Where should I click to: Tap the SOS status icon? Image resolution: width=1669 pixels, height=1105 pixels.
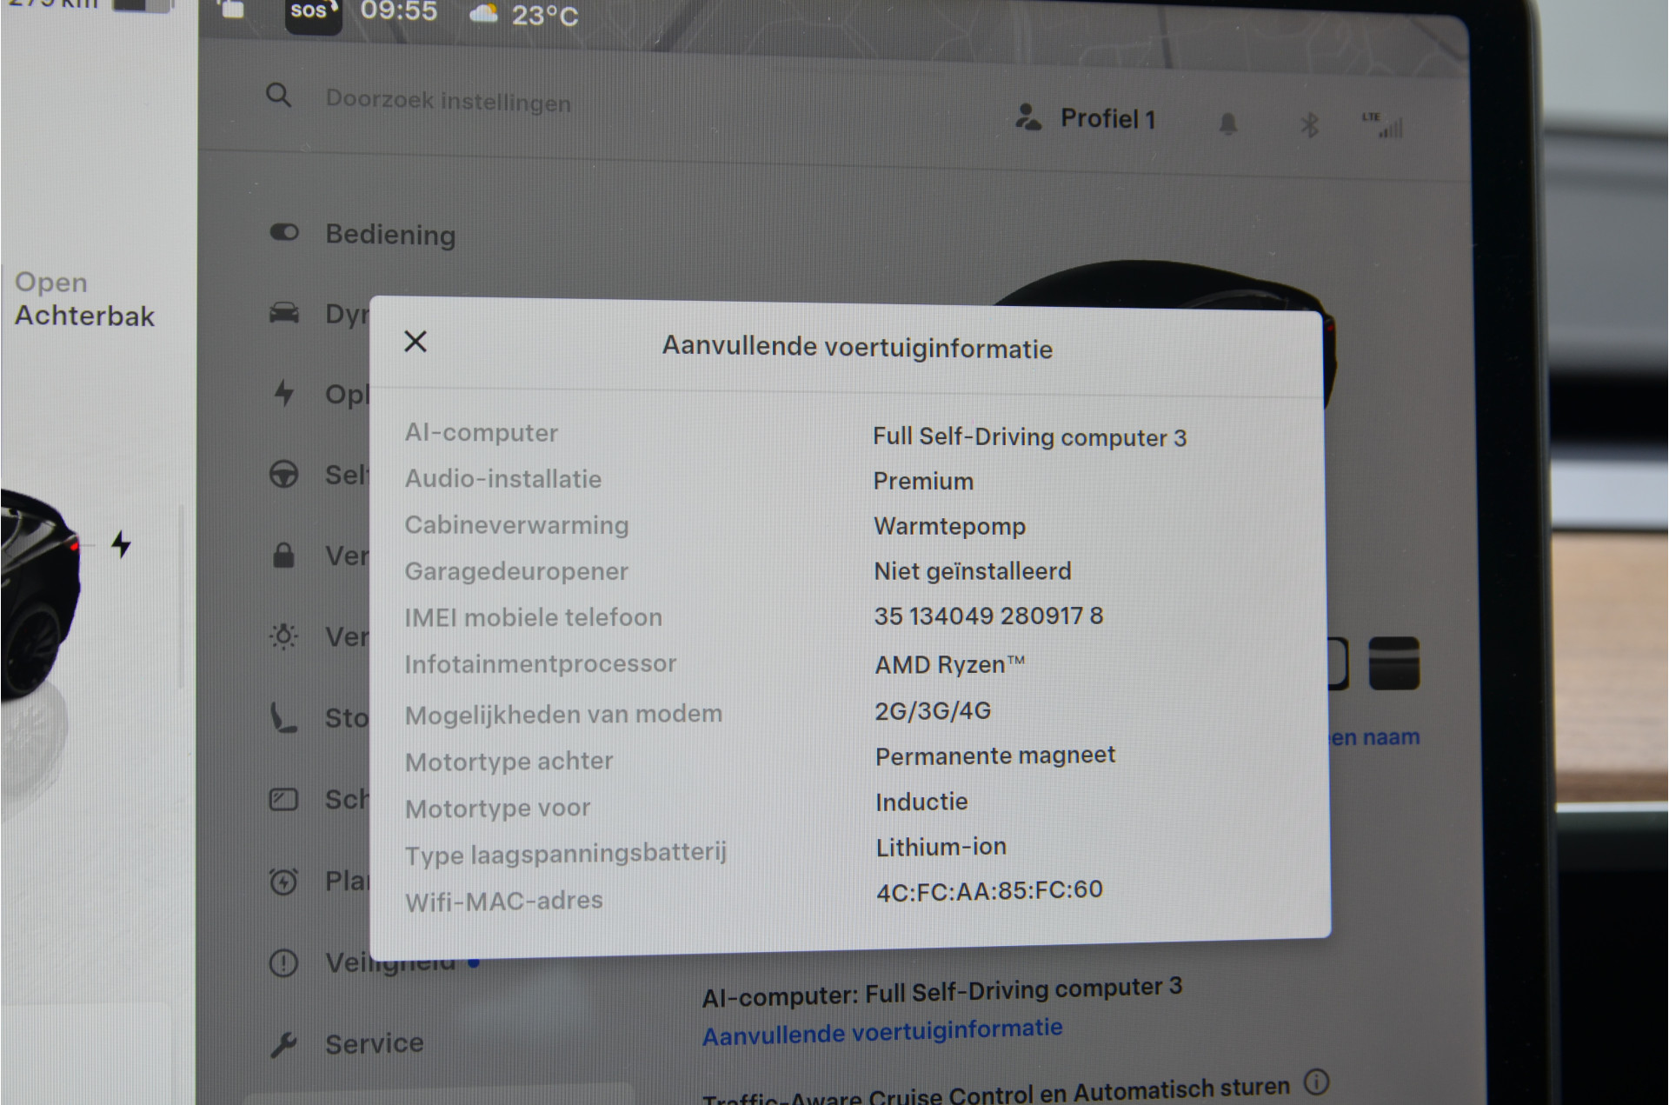313,12
